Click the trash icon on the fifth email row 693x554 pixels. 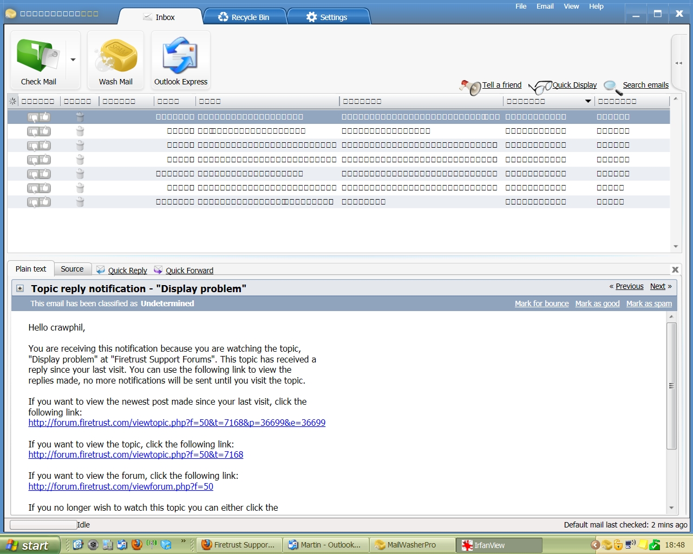80,174
